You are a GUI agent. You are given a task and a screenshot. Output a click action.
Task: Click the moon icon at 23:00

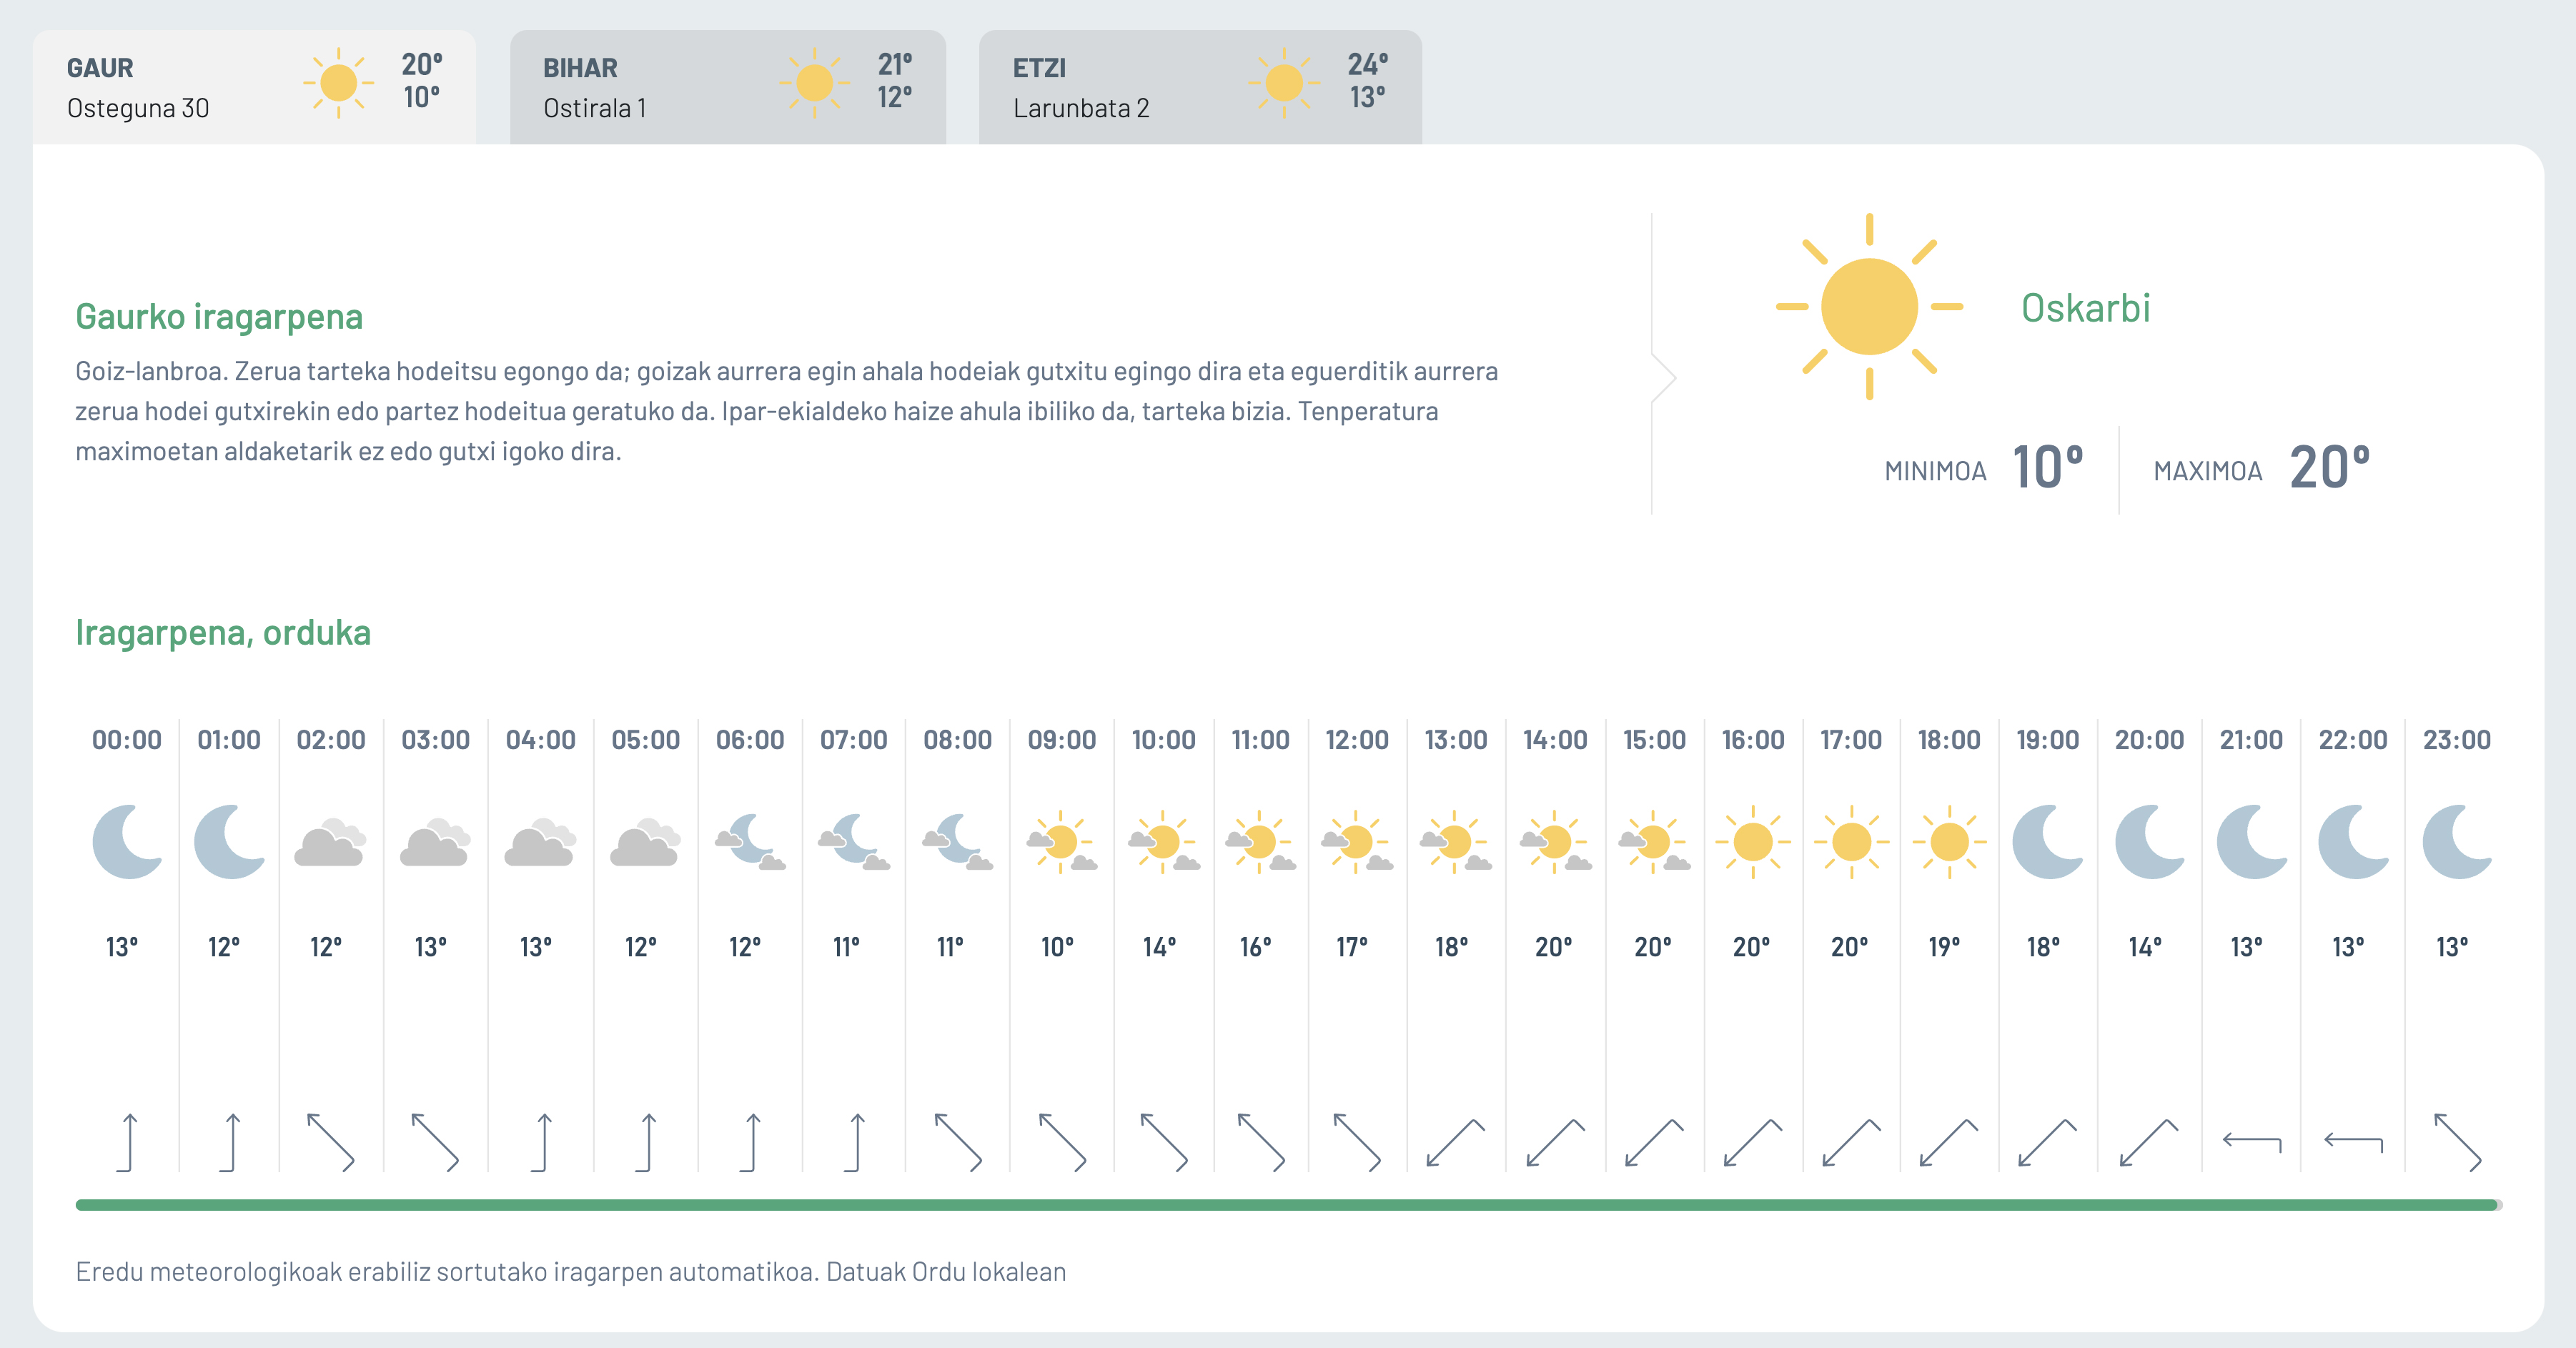pyautogui.click(x=2457, y=842)
